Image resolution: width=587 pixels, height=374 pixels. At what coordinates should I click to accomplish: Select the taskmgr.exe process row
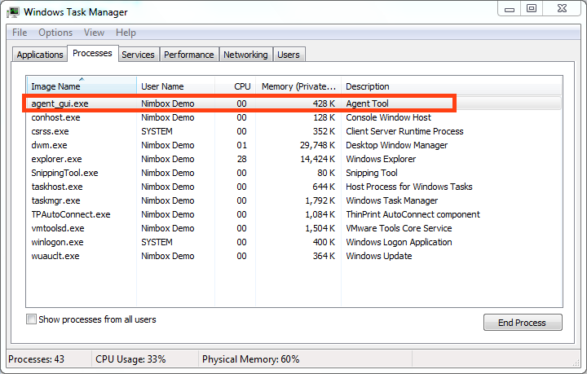point(293,200)
